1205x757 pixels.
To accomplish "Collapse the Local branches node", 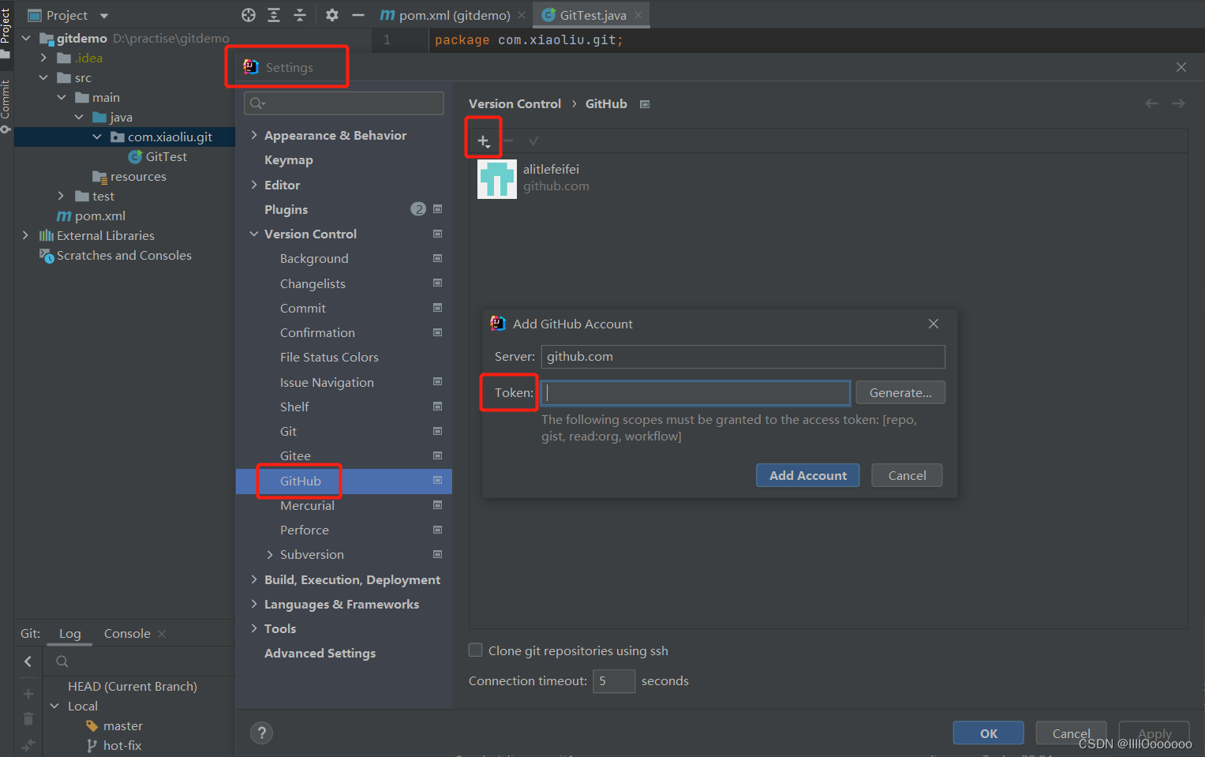I will [54, 706].
